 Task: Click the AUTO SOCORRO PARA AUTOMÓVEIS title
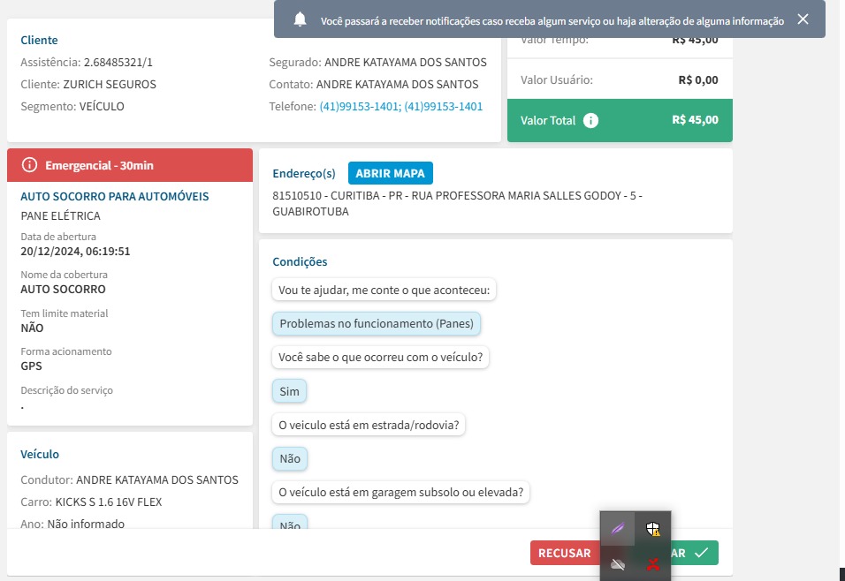coord(115,197)
